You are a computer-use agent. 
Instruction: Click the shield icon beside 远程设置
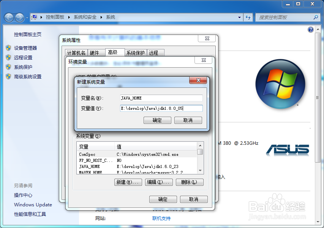coord(9,58)
